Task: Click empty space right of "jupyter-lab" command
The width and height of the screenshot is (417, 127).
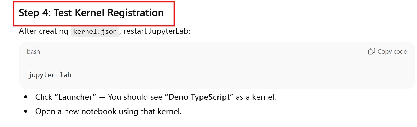Action: [206, 75]
